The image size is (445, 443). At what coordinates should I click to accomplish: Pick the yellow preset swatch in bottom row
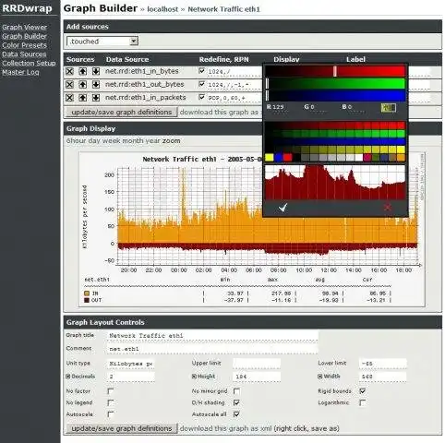[270, 158]
